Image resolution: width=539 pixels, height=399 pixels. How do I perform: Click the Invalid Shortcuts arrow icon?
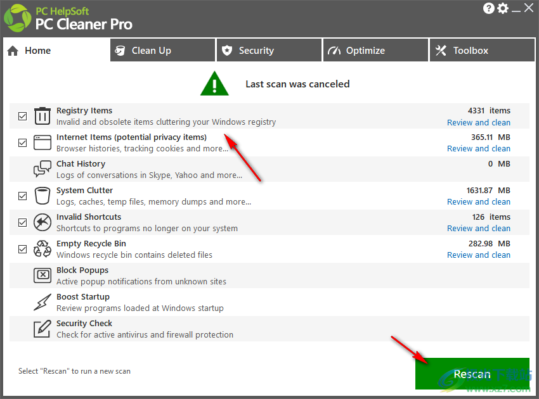42,222
